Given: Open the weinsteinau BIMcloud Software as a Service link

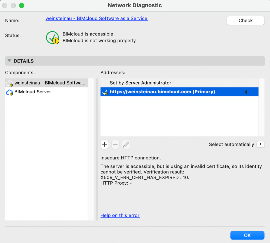Looking at the screenshot, I should point(96,18).
